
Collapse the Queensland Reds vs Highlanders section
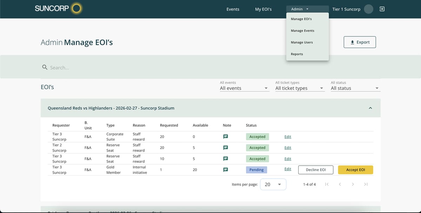click(x=370, y=108)
